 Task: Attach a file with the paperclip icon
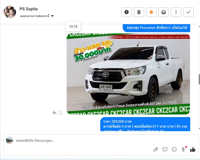click(x=156, y=149)
